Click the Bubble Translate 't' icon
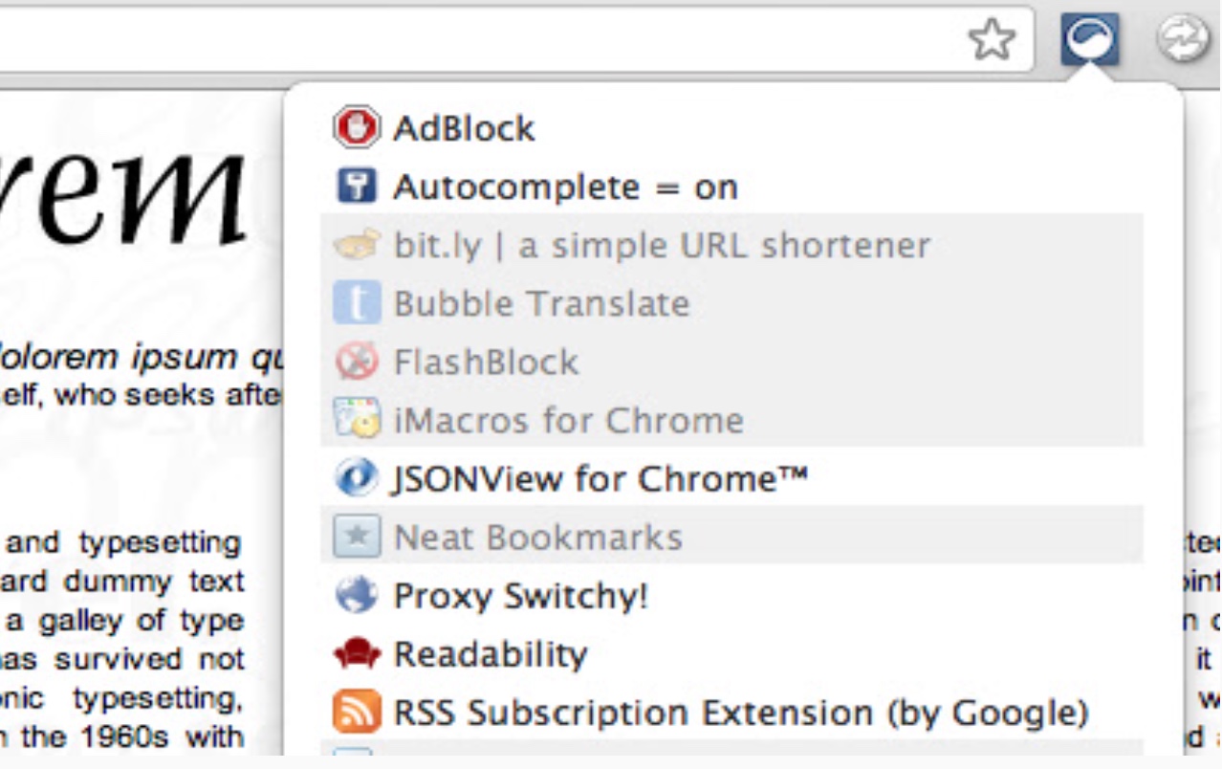 (357, 303)
